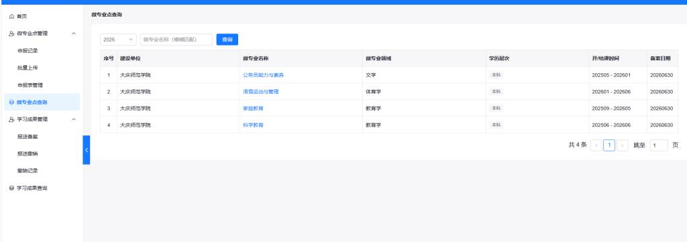Open the 2026 year dropdown
This screenshot has height=242, width=687.
coord(118,40)
